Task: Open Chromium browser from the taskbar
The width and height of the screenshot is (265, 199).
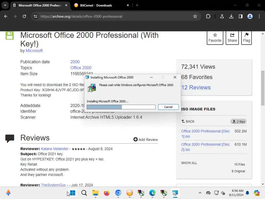Action: 118,193
